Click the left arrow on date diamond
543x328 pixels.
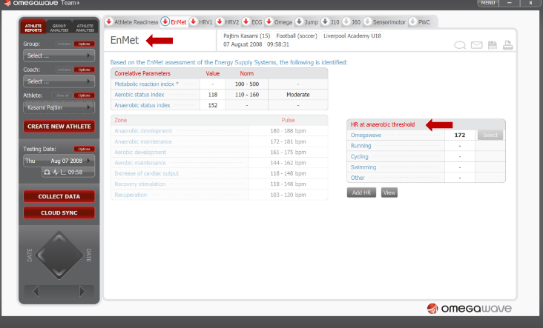point(41,255)
